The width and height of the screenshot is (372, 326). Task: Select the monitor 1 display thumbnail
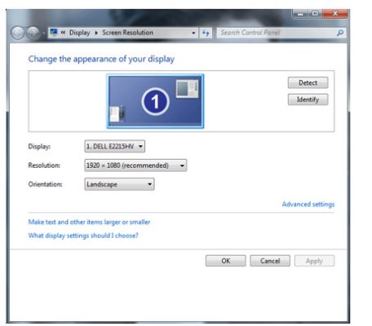point(155,101)
